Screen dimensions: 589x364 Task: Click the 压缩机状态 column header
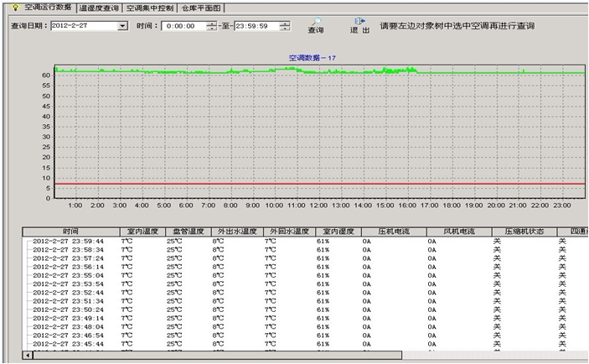click(x=523, y=231)
